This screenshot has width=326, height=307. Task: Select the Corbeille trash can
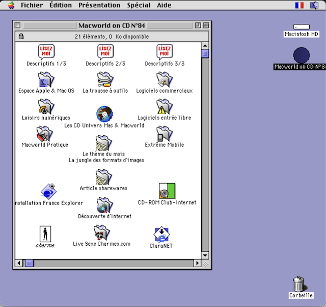point(300,284)
